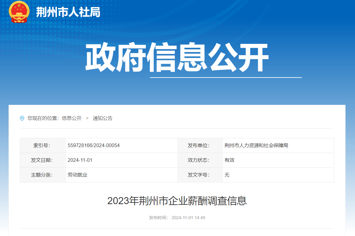Select the 无 document number value

(x=227, y=175)
